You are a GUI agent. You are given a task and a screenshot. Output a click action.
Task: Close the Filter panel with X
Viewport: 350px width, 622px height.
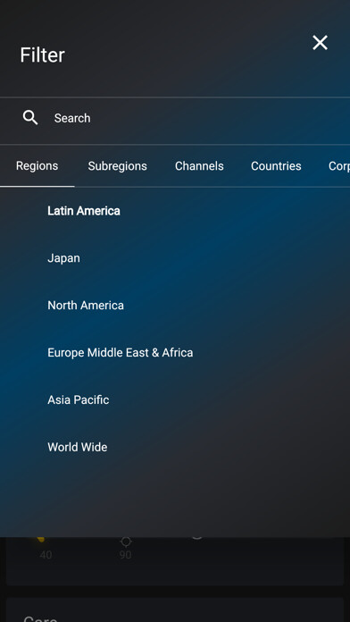[320, 42]
